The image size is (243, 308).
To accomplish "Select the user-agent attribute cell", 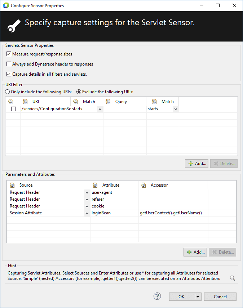I will point(114,192).
